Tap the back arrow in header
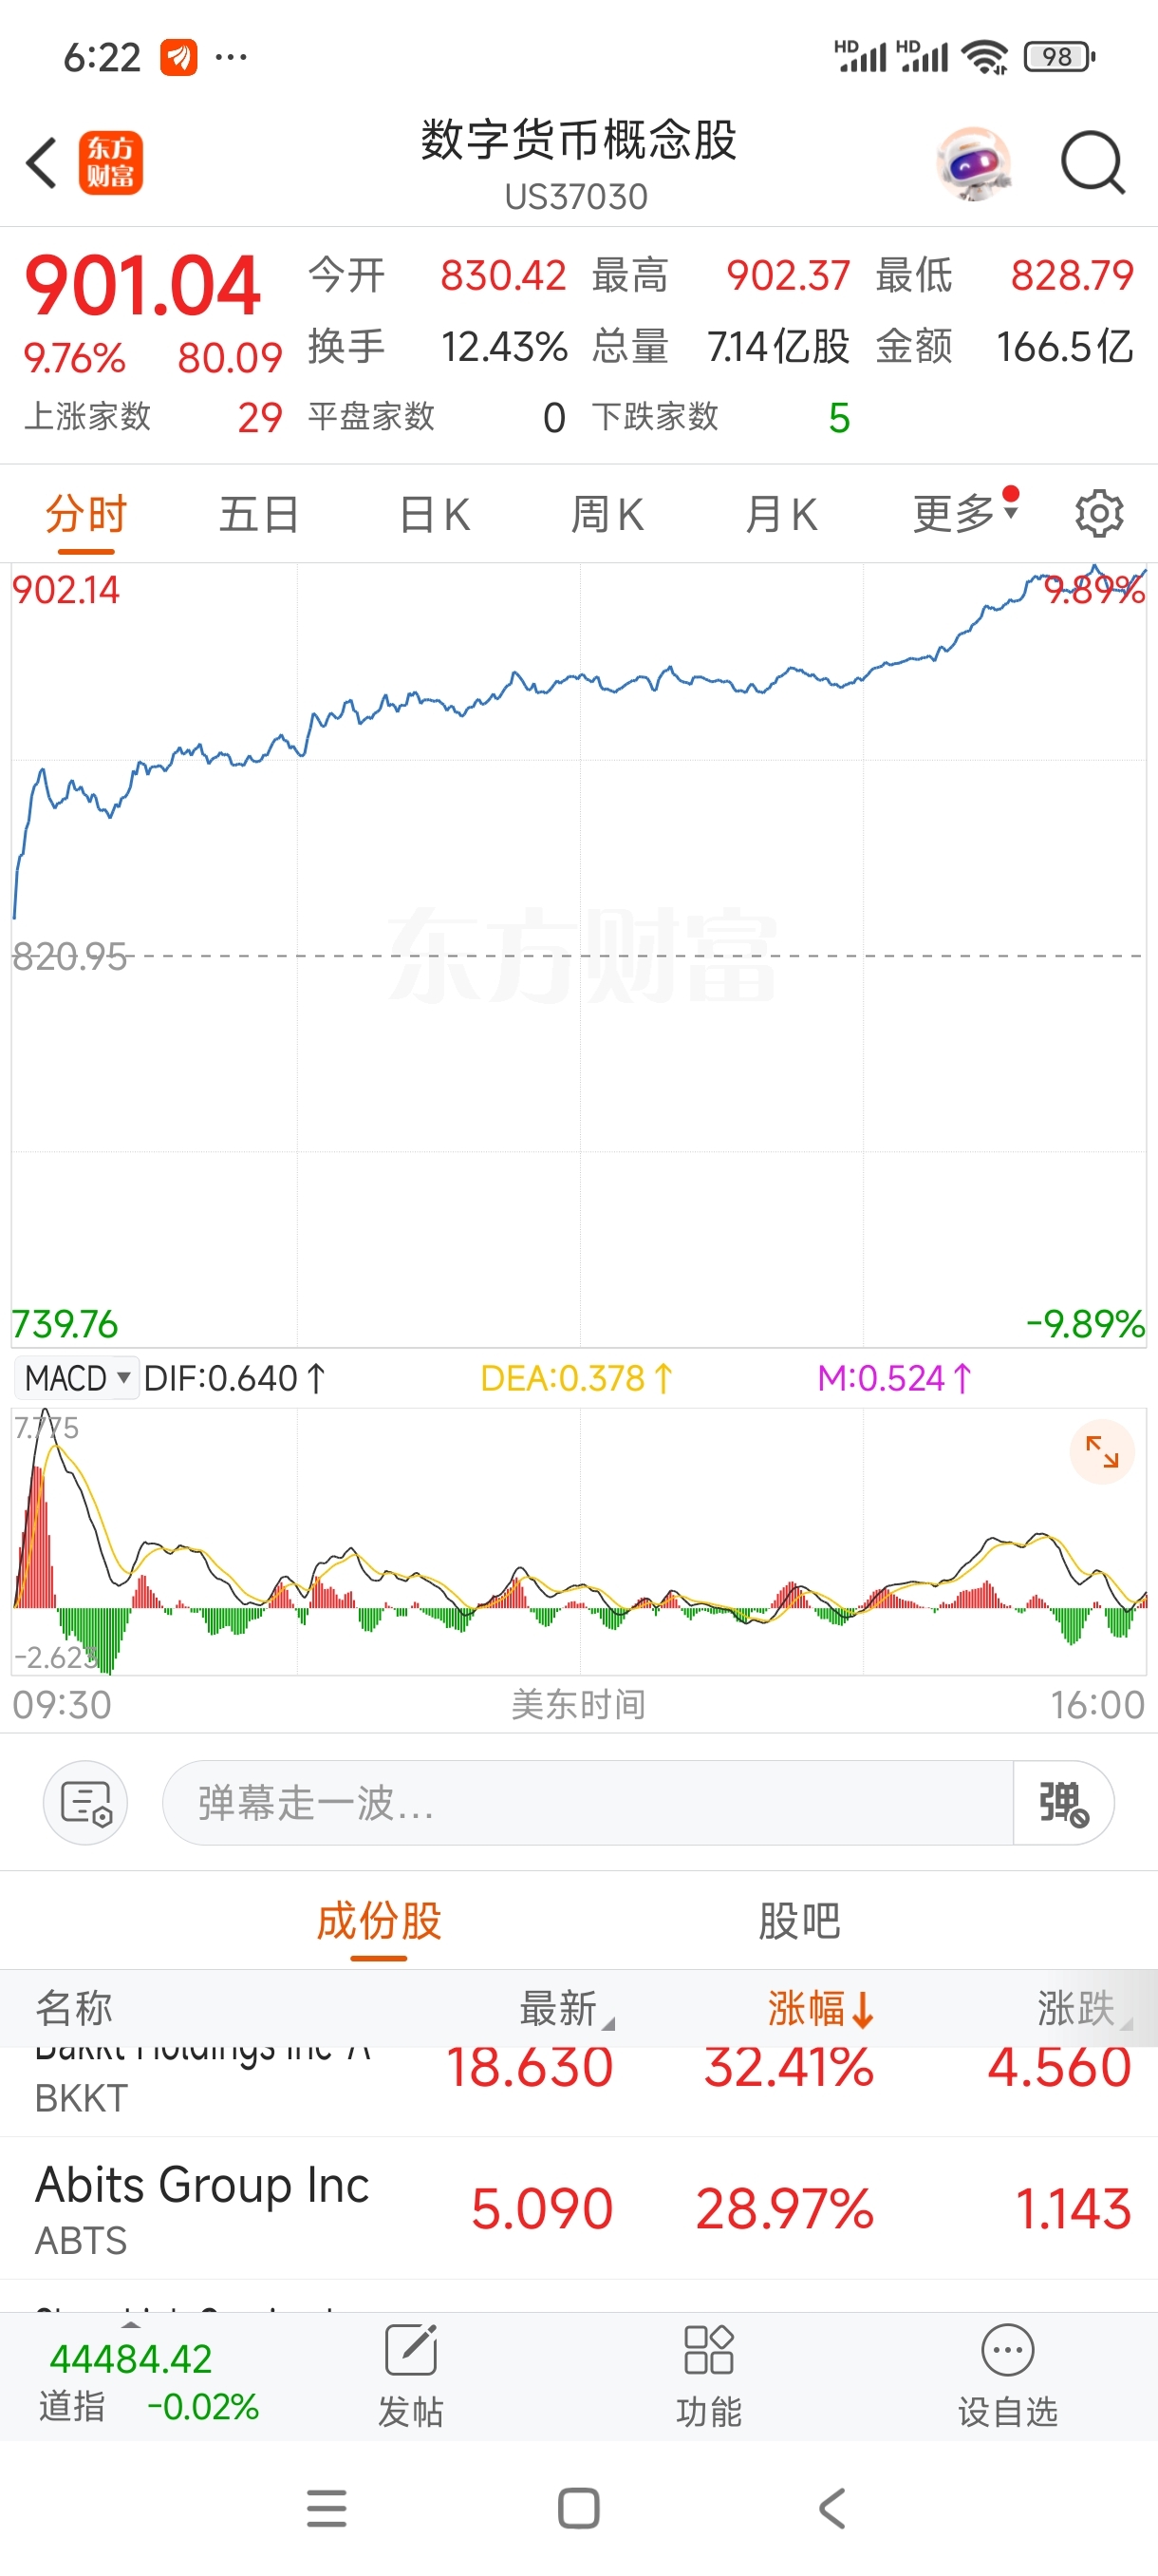Image resolution: width=1158 pixels, height=2576 pixels. (x=42, y=163)
